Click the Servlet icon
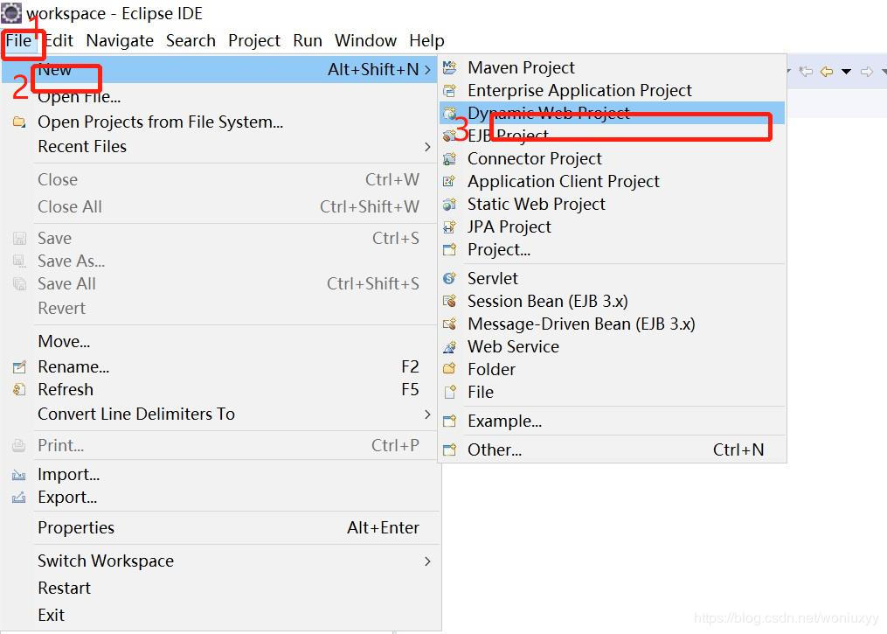 (450, 278)
